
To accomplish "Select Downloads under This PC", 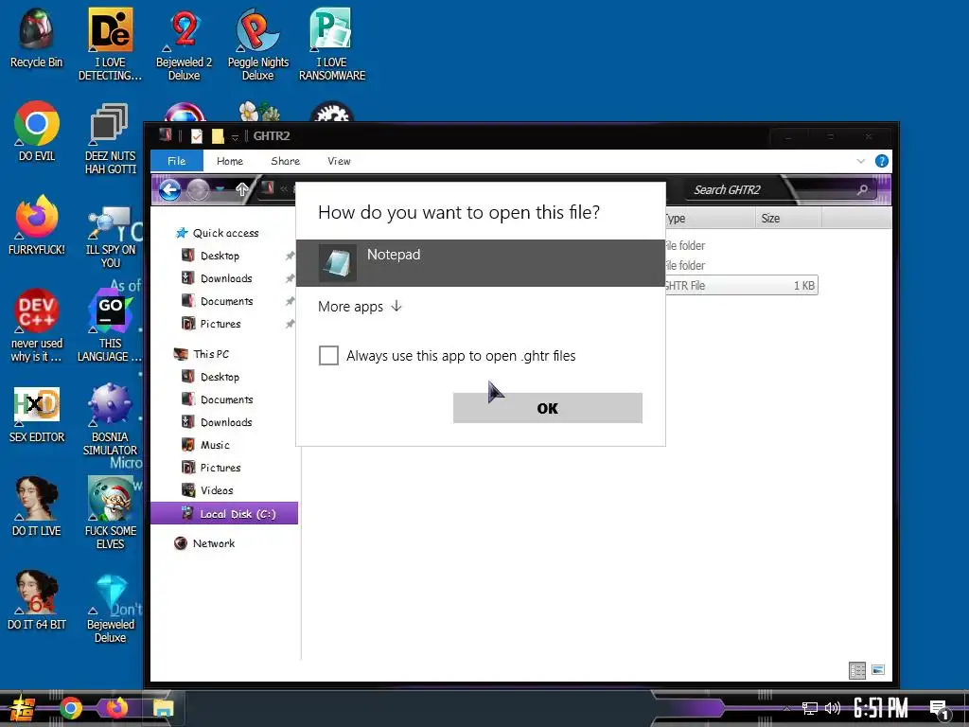I will 225,422.
